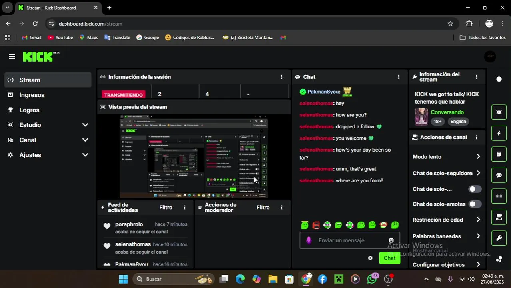
Task: Open Palabras baneadas settings arrow
Action: (478, 236)
